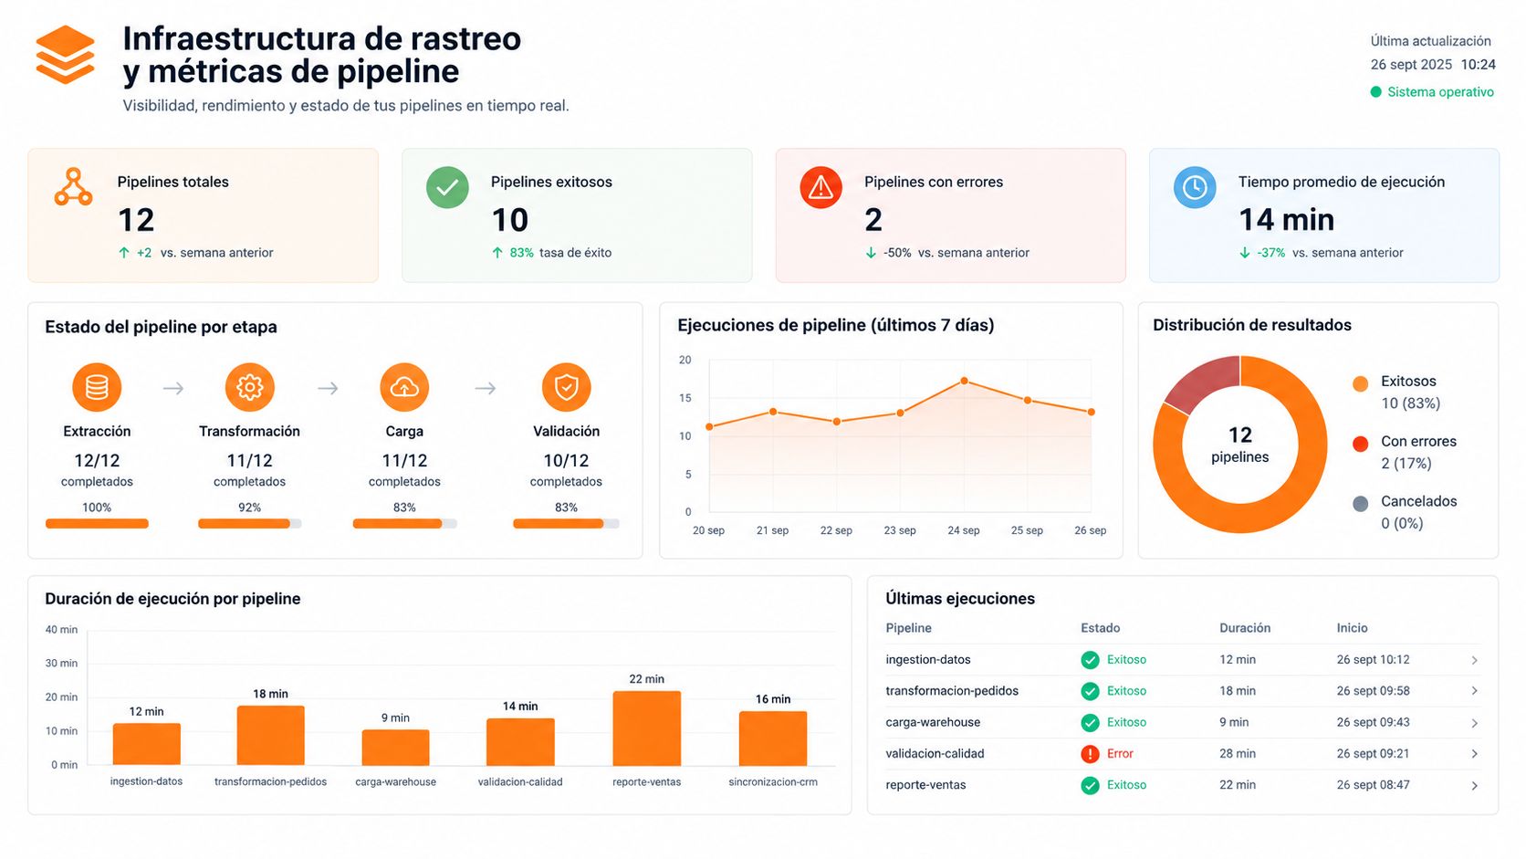
Task: Click the Extracción 100% progress bar
Action: (97, 524)
